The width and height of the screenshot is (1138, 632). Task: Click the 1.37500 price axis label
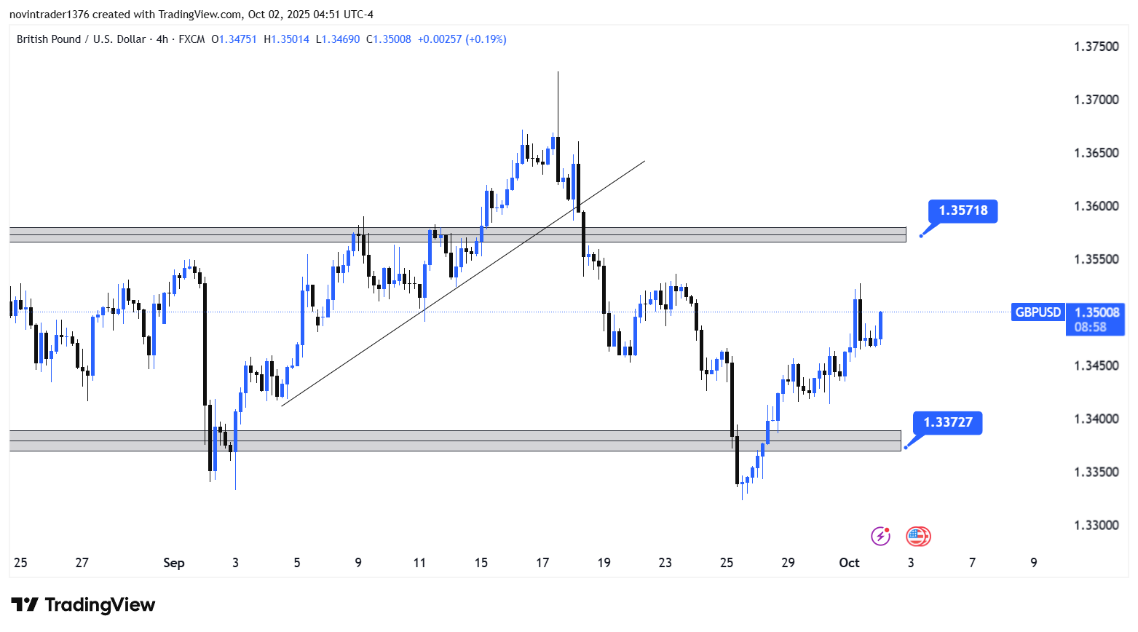[1096, 47]
